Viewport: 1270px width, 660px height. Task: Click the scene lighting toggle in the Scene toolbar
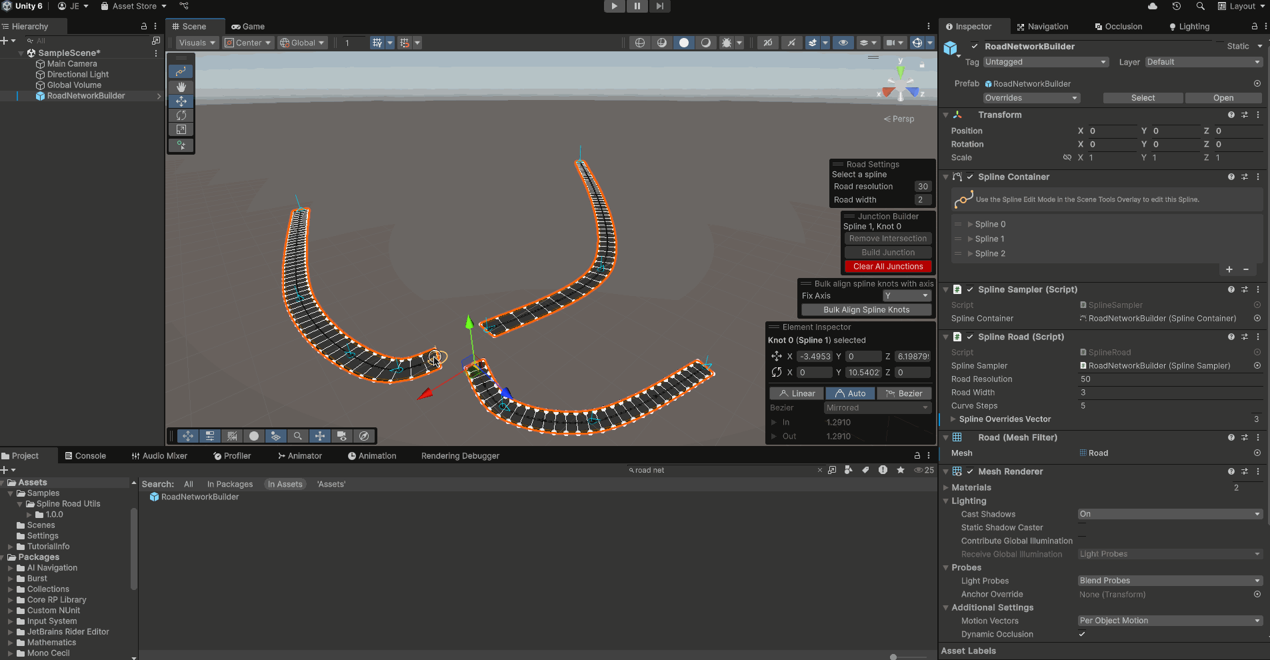coord(685,43)
